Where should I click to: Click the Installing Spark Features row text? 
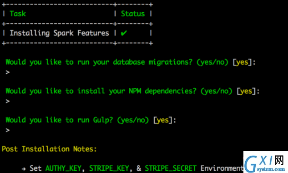(59, 33)
